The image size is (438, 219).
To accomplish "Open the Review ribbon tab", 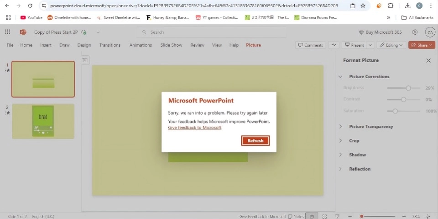I will (197, 45).
